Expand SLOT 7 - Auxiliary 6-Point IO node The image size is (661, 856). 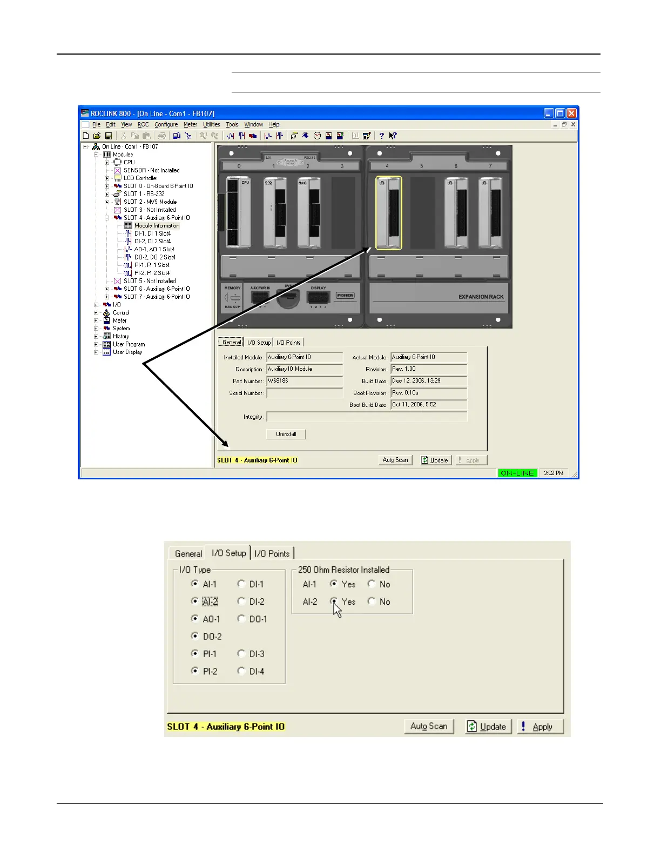tap(107, 297)
